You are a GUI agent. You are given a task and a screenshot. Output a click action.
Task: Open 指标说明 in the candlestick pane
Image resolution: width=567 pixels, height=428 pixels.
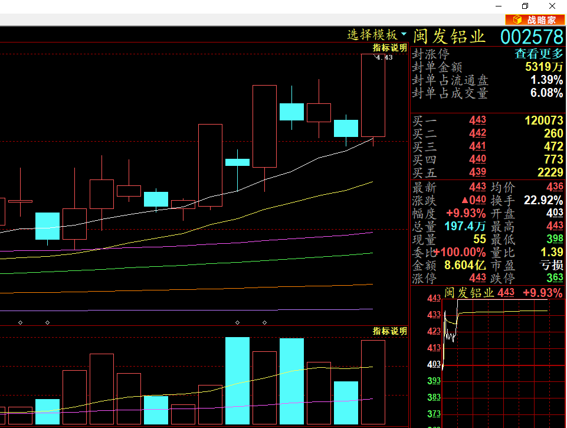(390, 48)
